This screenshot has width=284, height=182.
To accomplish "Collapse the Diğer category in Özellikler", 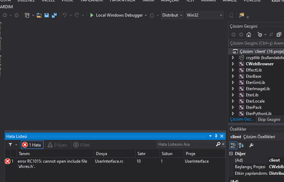I will click(231, 154).
